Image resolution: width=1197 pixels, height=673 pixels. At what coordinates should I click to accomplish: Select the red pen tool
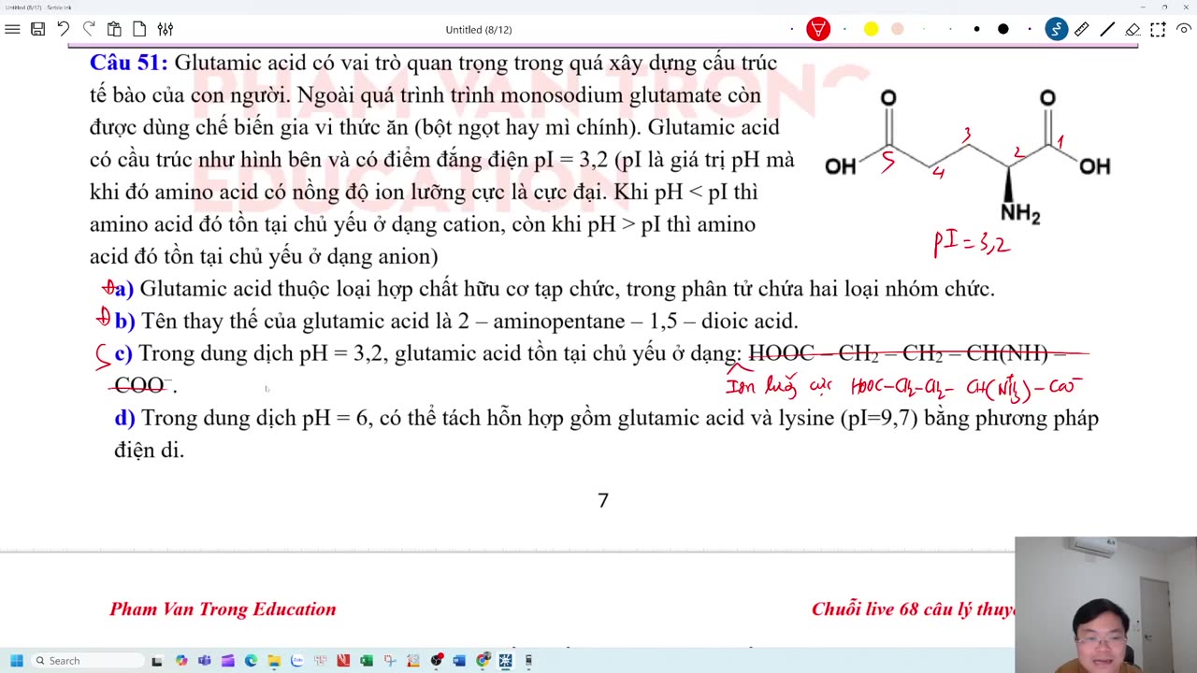818,29
